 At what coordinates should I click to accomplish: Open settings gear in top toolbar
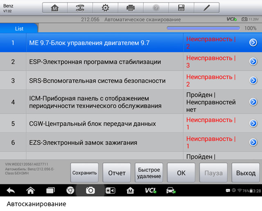[106, 8]
